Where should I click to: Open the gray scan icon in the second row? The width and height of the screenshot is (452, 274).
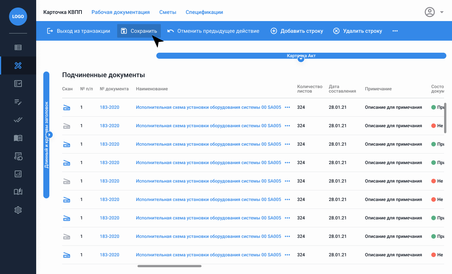67,126
